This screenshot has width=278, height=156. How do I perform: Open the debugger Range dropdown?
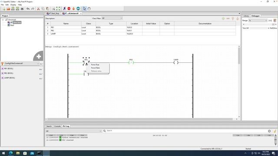[258, 20]
